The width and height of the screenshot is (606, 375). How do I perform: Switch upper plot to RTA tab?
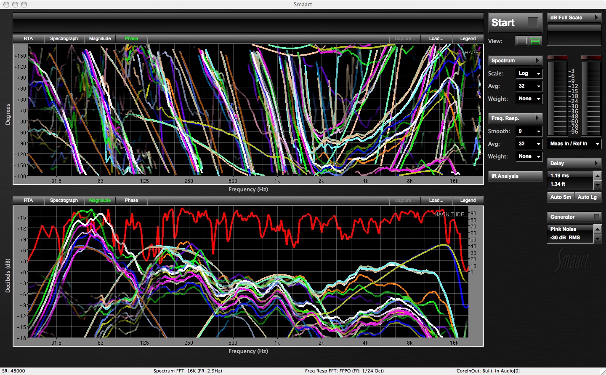(28, 38)
